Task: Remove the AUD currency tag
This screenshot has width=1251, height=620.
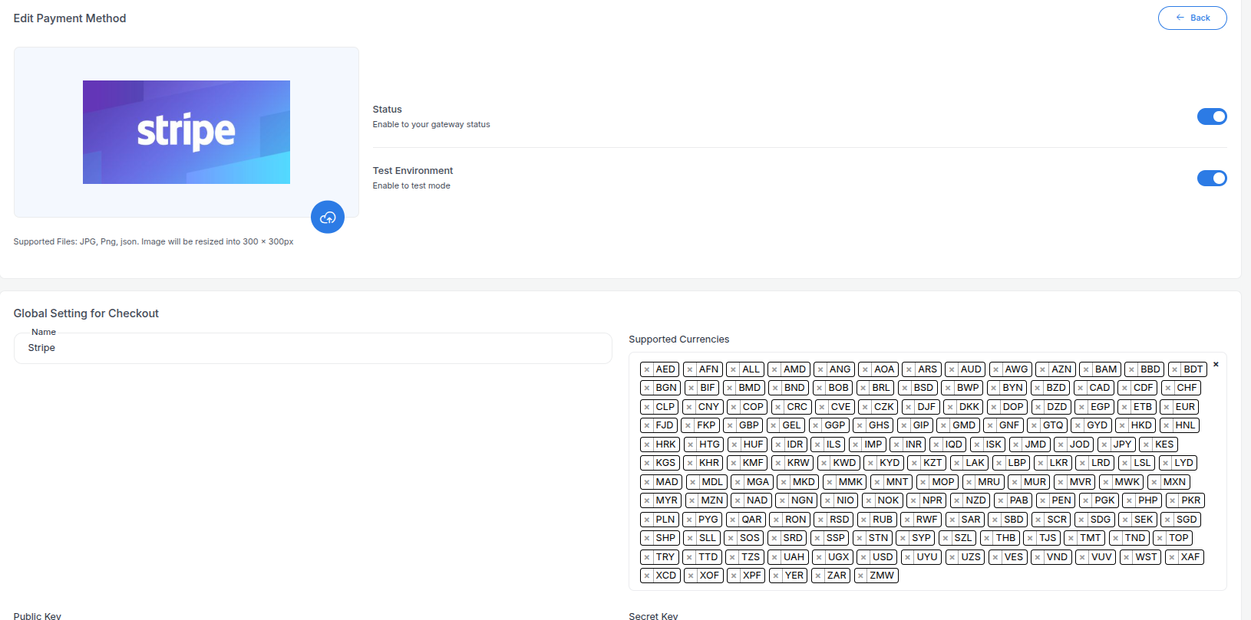Action: pos(952,369)
